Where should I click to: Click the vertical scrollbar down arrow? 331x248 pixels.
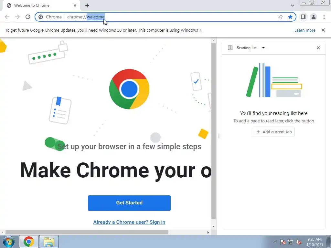[213, 227]
